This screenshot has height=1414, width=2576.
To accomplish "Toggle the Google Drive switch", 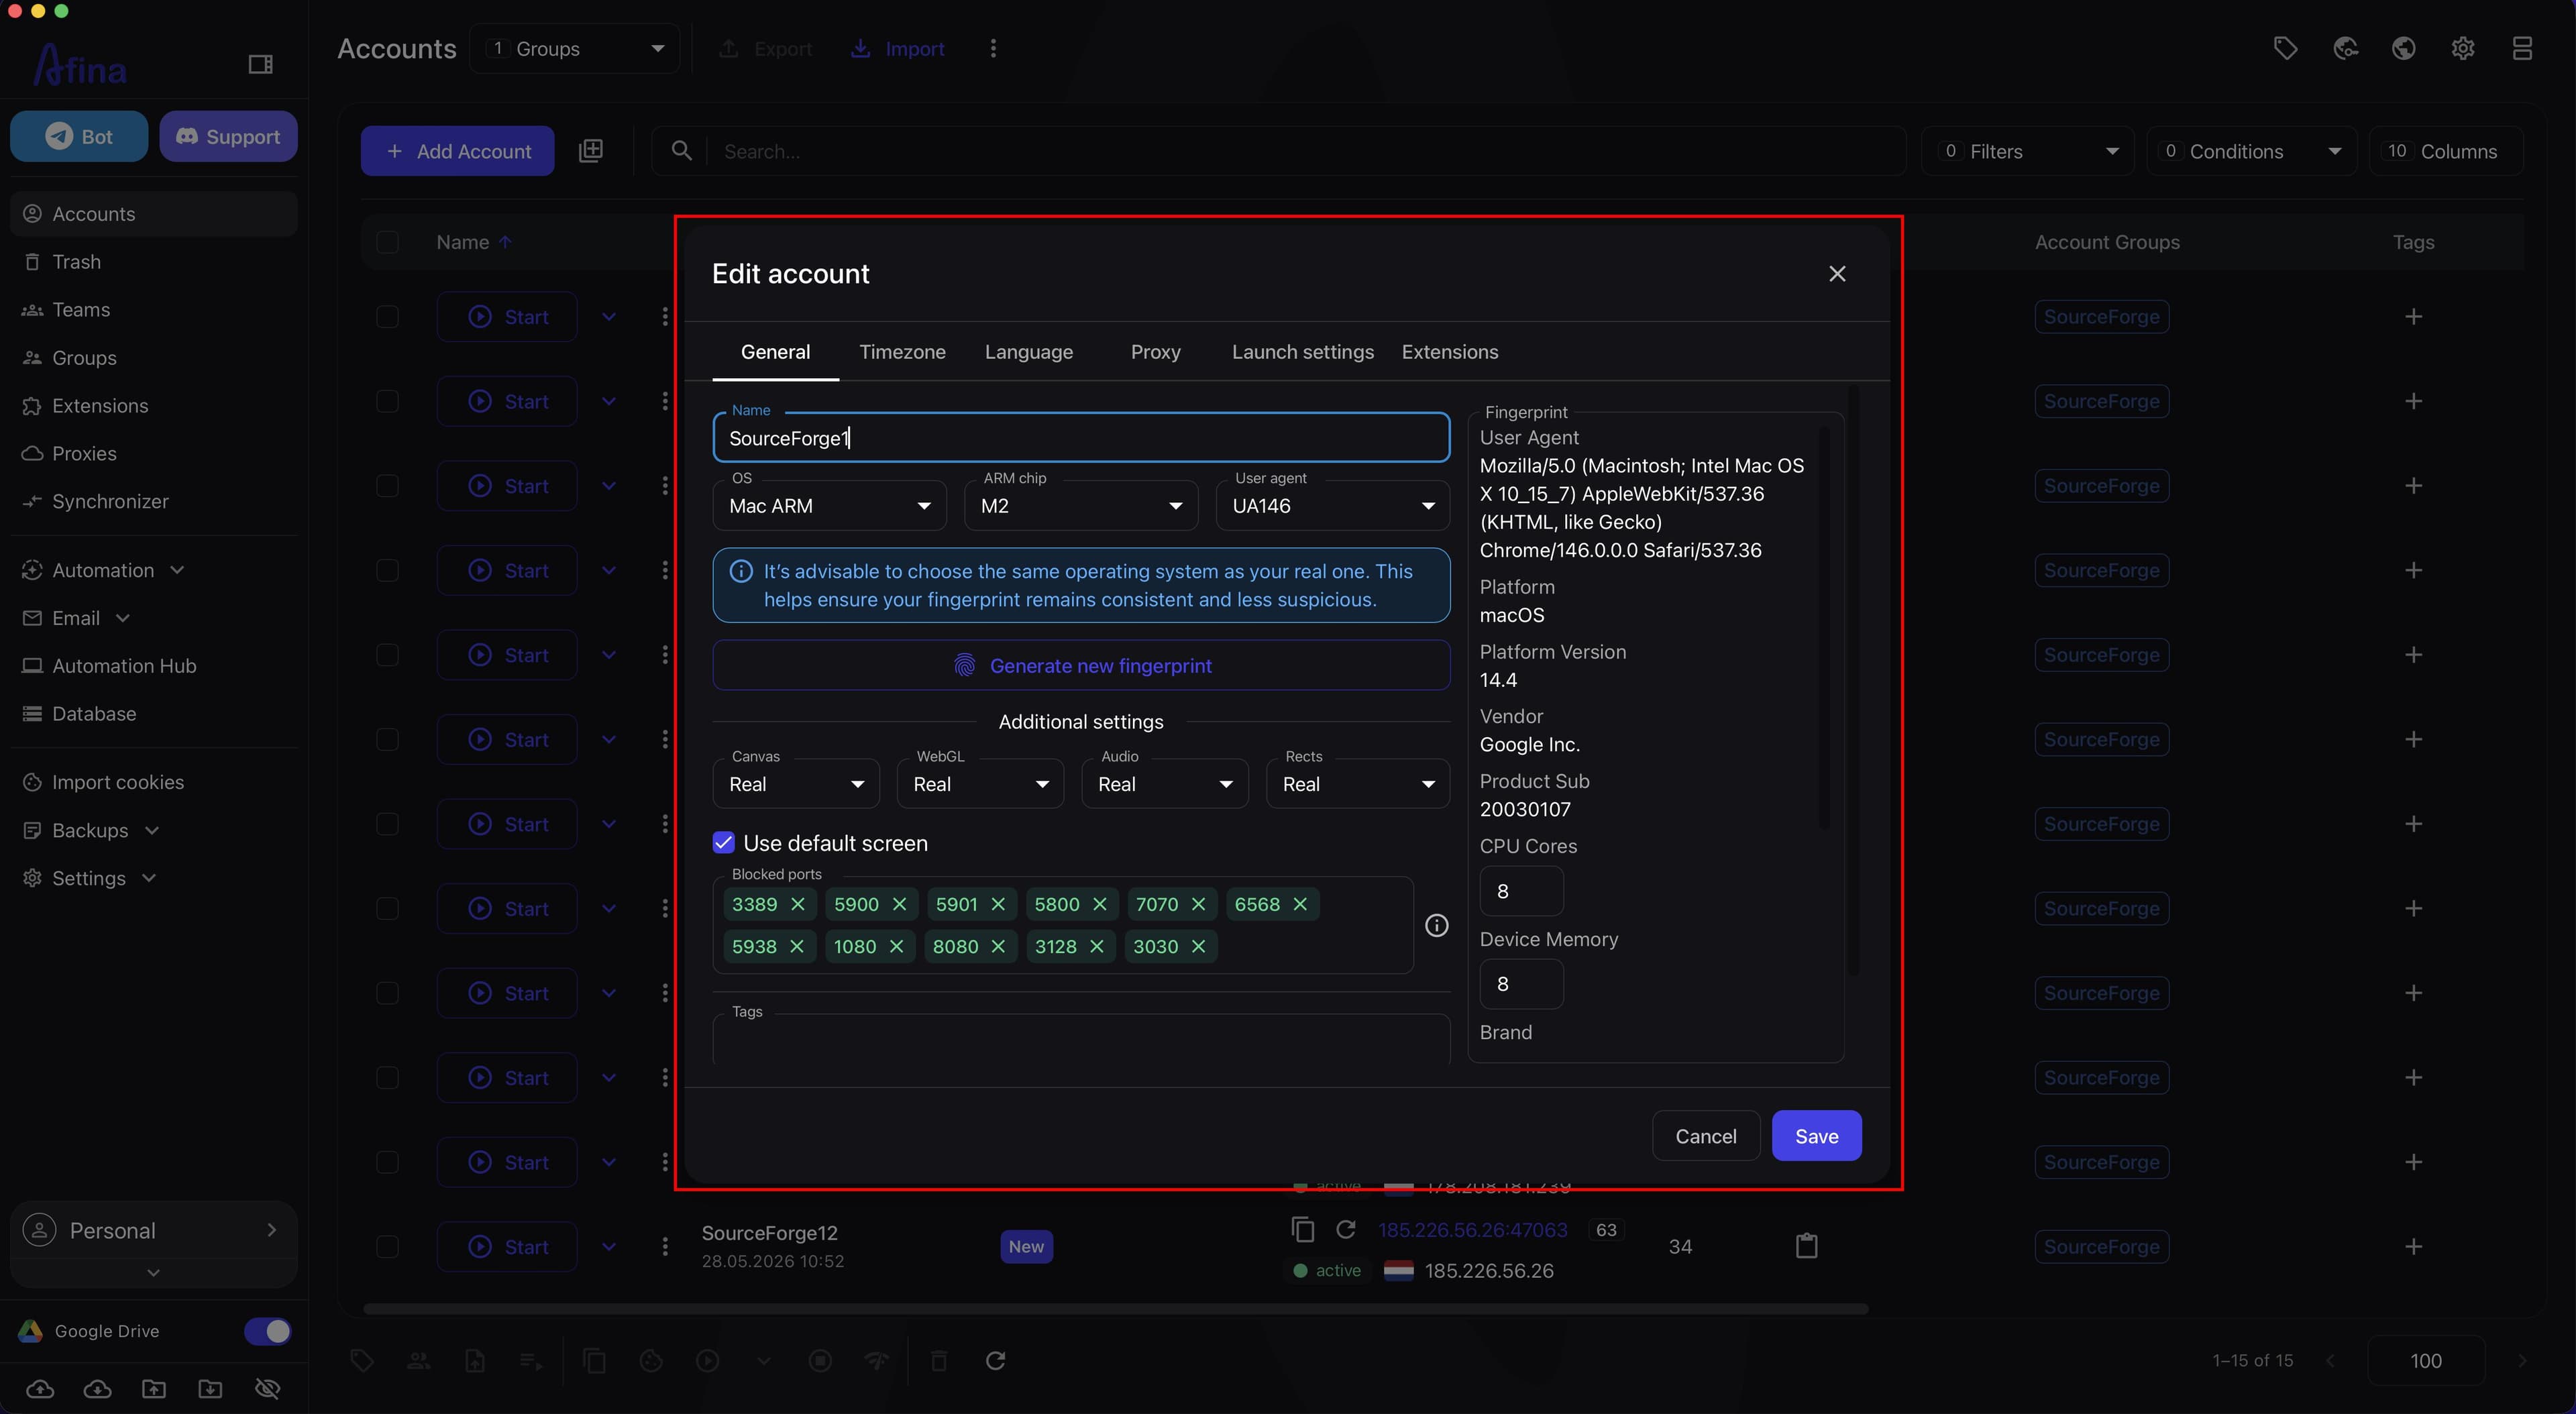I will (x=268, y=1331).
